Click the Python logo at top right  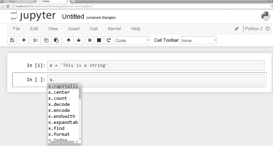tap(266, 16)
